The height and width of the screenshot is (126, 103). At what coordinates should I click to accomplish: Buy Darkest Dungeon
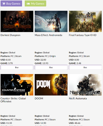point(17,67)
